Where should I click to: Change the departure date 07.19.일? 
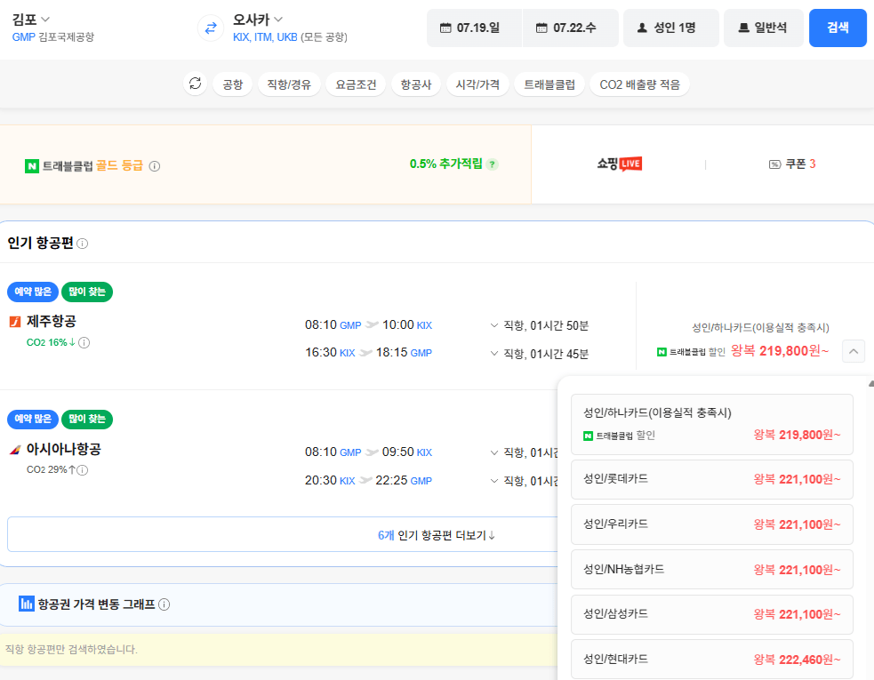point(475,28)
